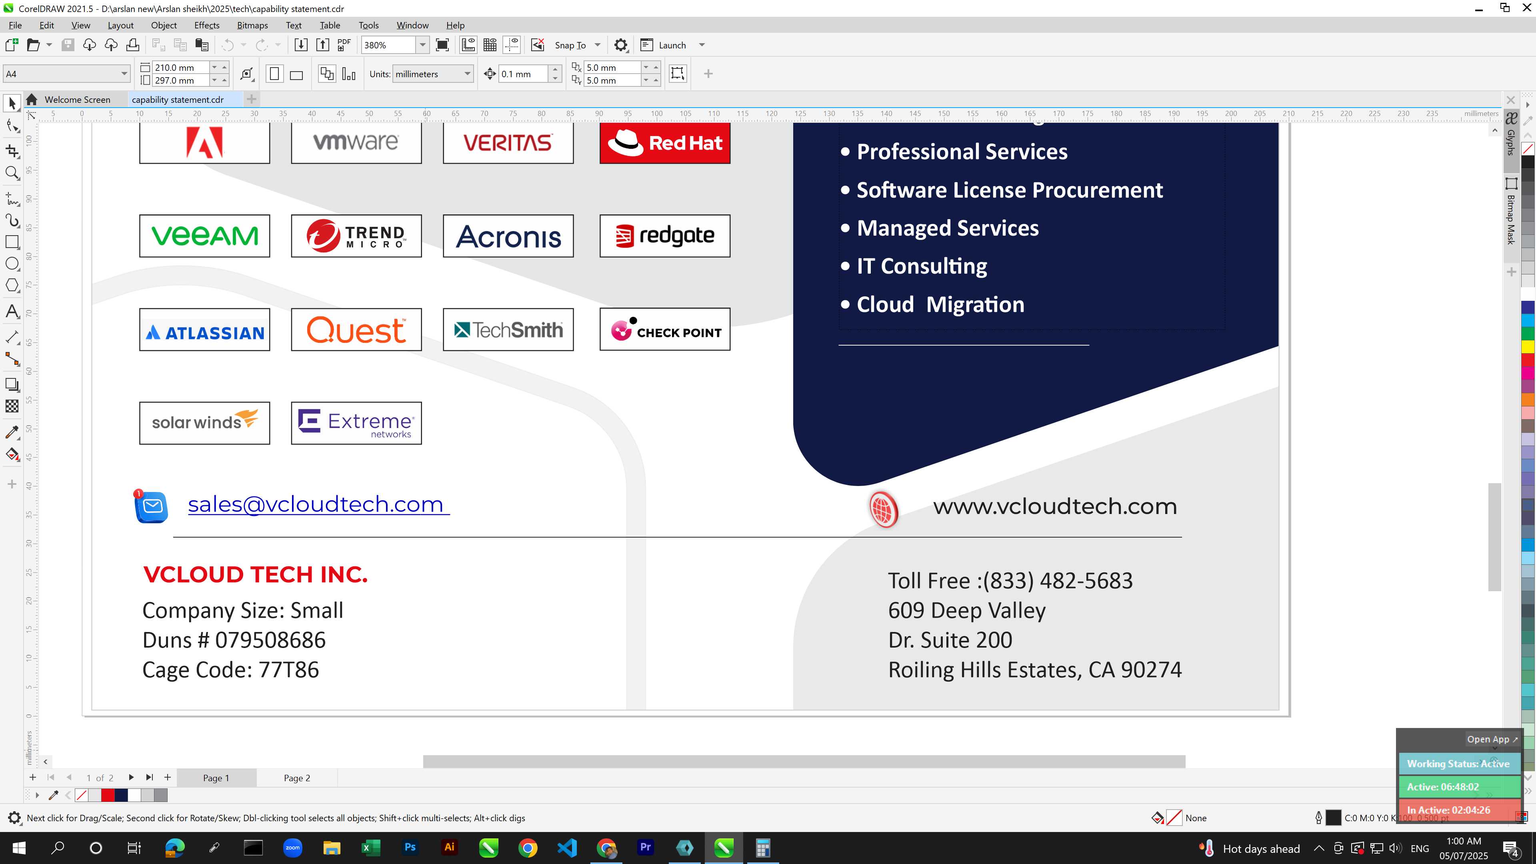Toggle Apply layout to current page only
This screenshot has height=864, width=1536.
[x=349, y=74]
